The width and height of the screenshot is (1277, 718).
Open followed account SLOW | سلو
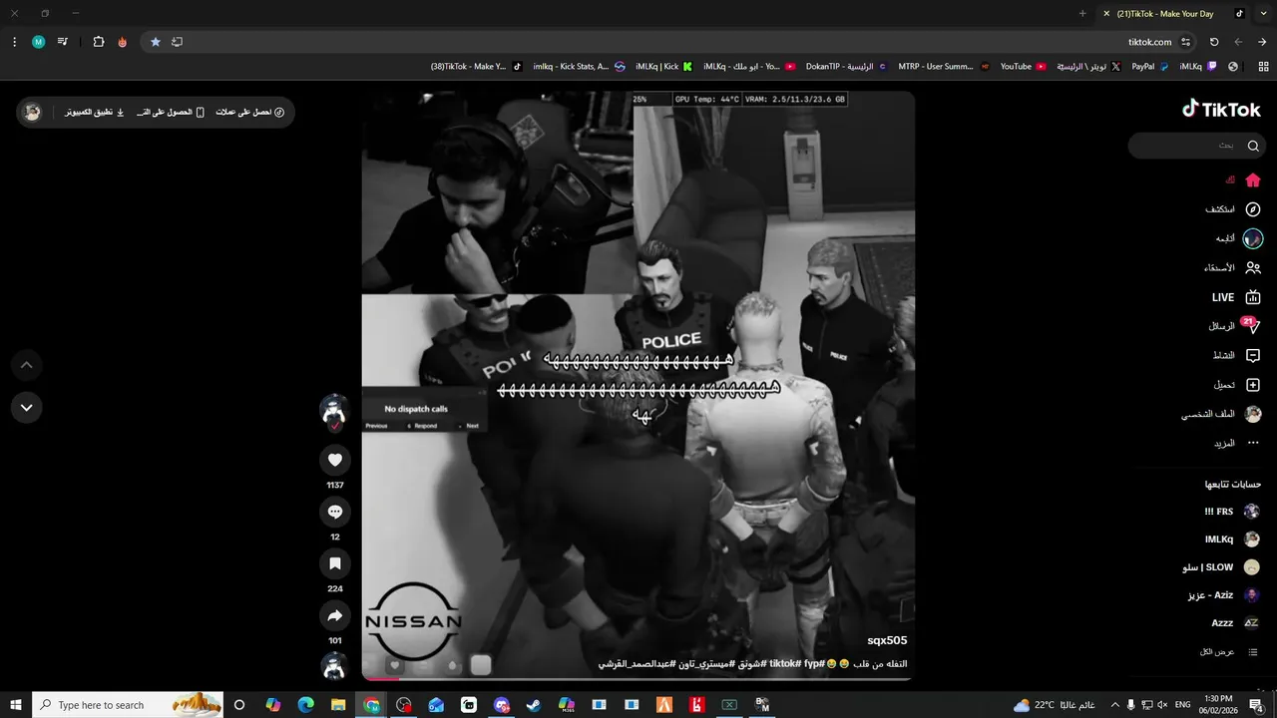1221,567
